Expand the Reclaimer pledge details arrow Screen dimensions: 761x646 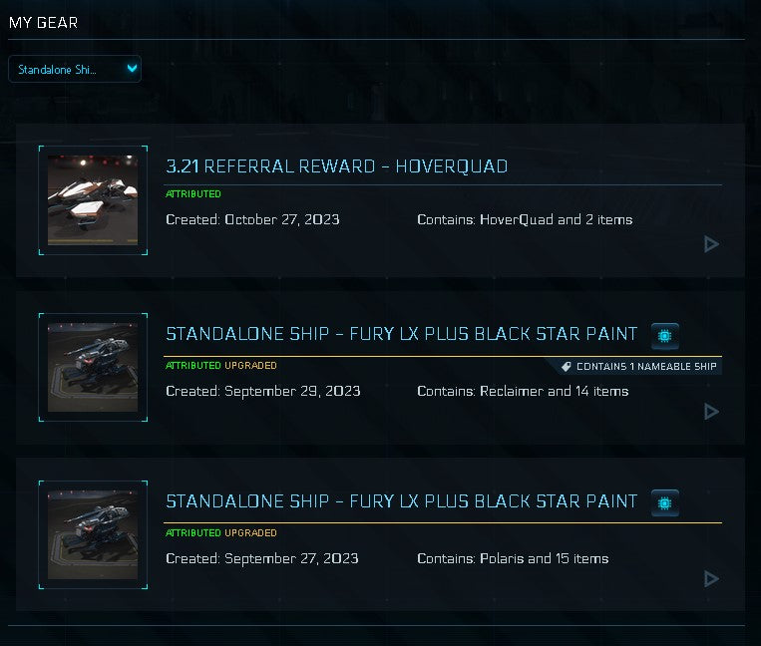[x=711, y=412]
